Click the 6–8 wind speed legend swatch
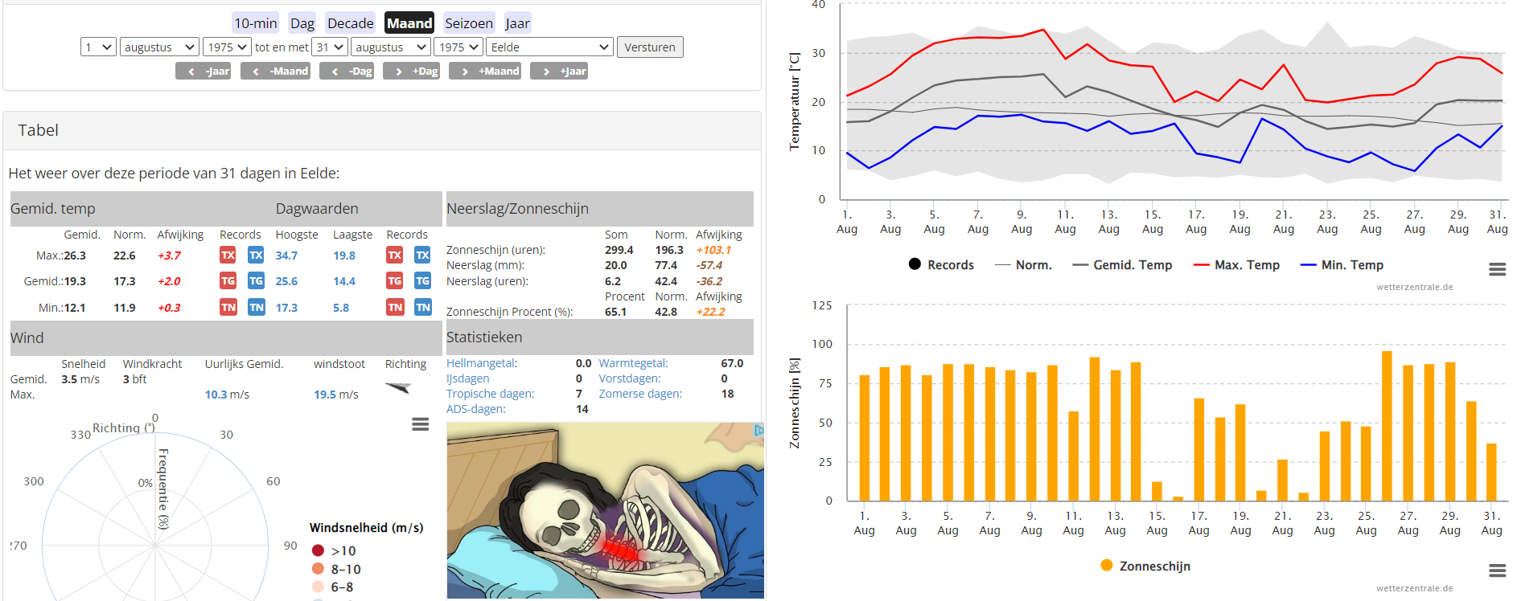The image size is (1513, 601). [318, 587]
